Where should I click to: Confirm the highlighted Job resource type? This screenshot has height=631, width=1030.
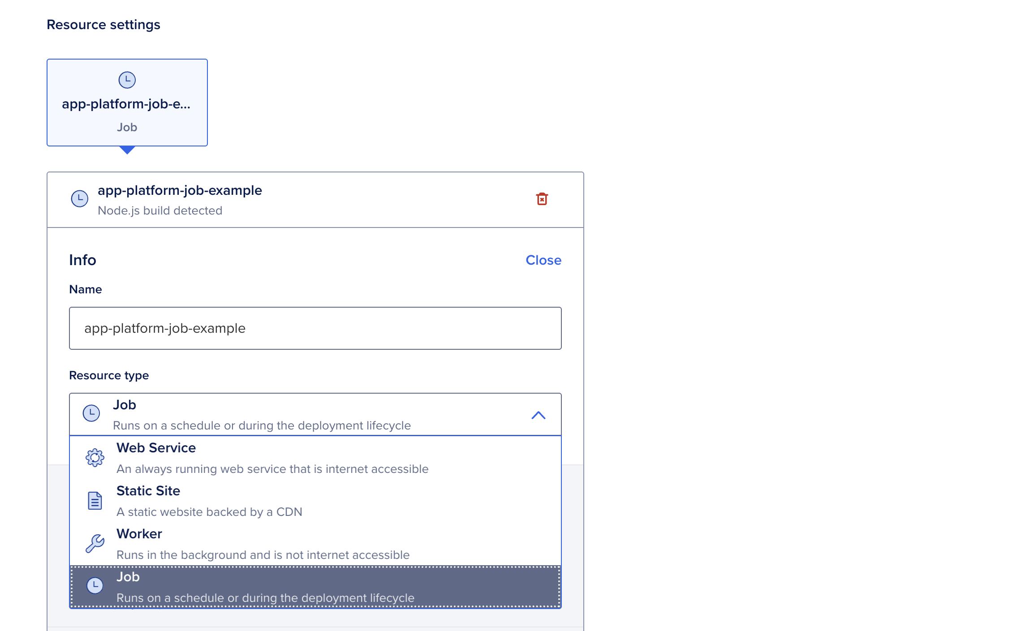tap(269, 586)
